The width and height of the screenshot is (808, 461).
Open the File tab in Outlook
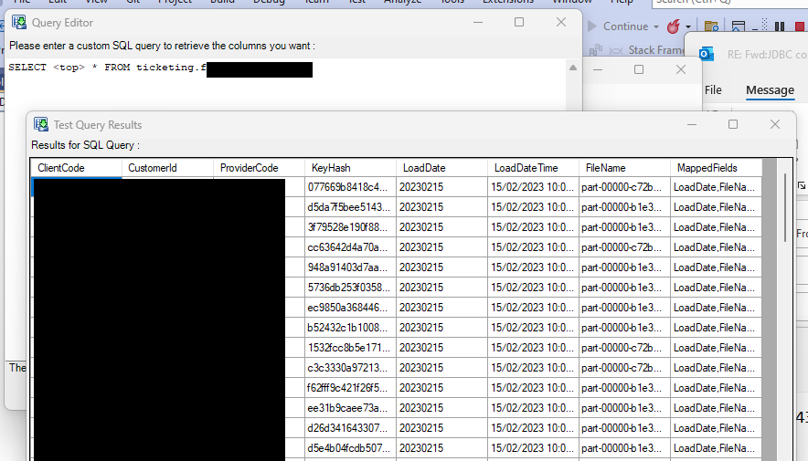[x=713, y=90]
